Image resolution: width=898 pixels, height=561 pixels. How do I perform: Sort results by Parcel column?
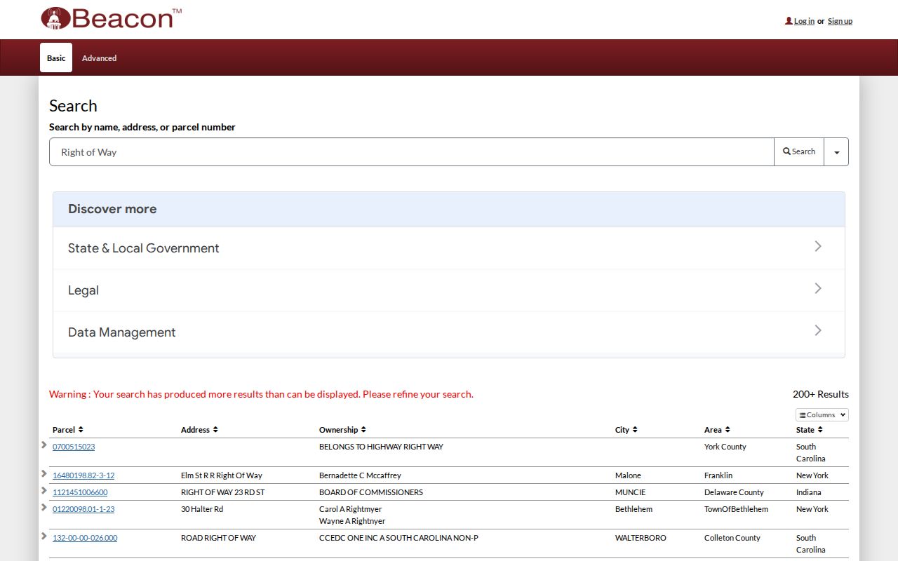(68, 430)
